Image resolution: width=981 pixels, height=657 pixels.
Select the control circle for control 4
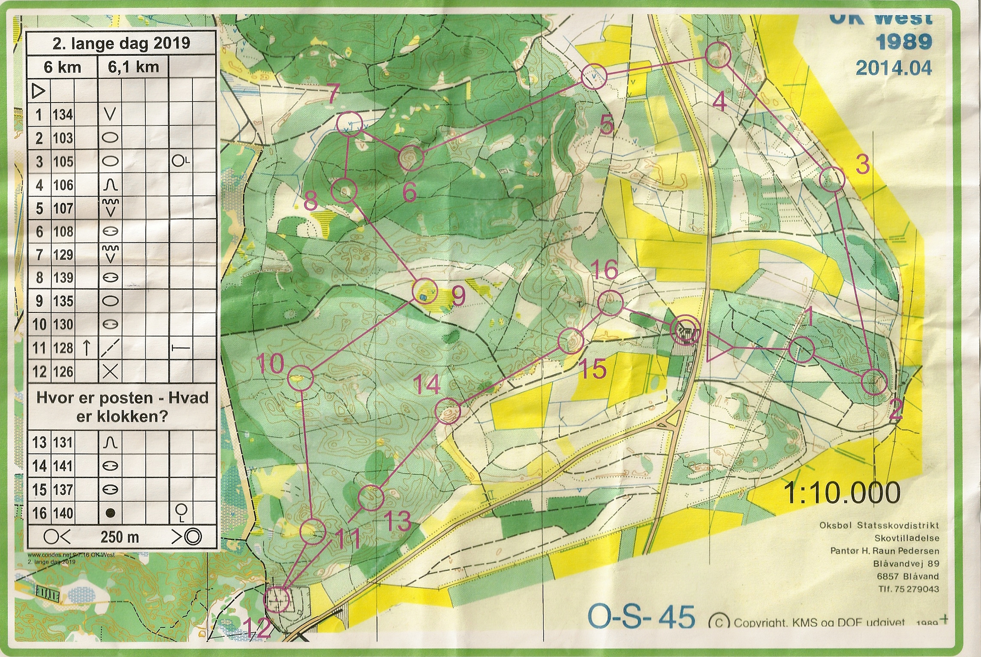point(718,55)
